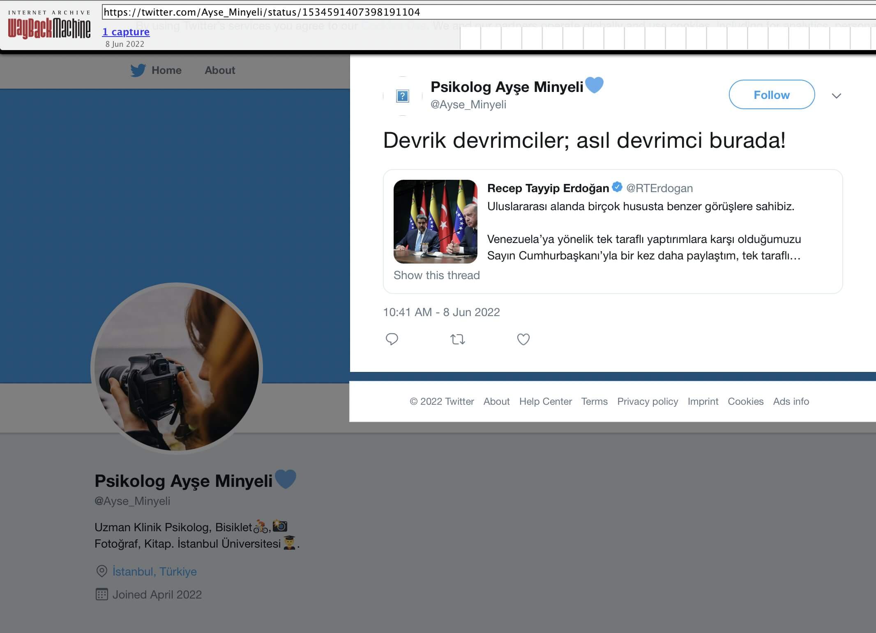Screen dimensions: 876x633
Task: Click the İstanbul, Türkiye location link
Action: (154, 571)
